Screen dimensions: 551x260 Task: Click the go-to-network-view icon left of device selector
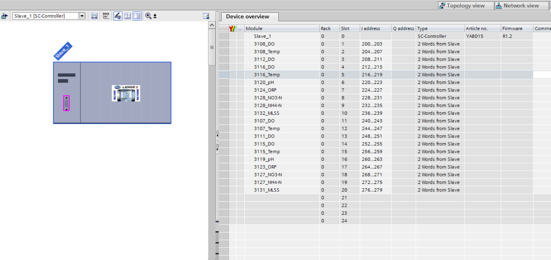(5, 16)
